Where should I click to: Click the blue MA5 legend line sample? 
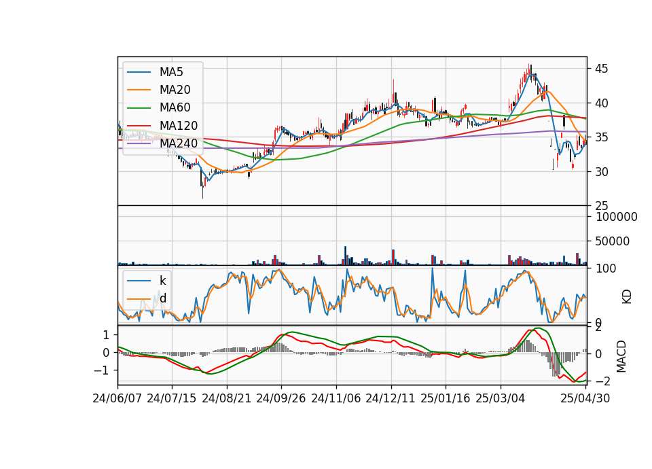[139, 73]
